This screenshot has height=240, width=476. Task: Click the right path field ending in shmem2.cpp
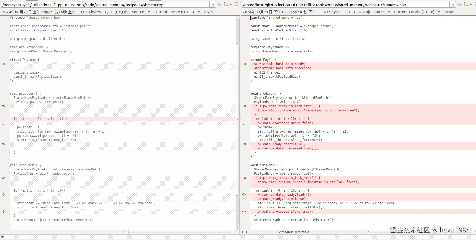click(x=345, y=5)
